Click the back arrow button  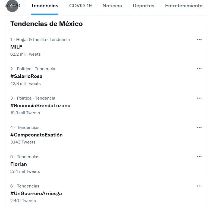click(12, 6)
